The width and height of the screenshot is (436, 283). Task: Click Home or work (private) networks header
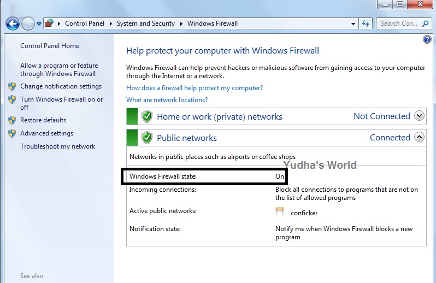(220, 117)
